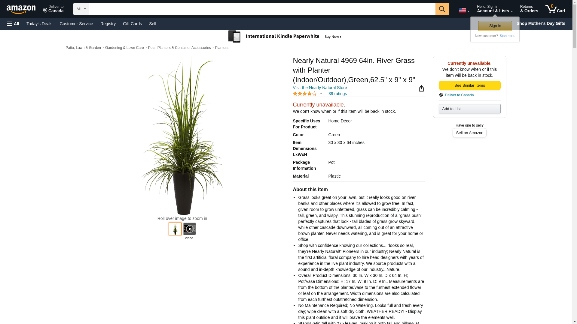This screenshot has height=324, width=577.
Task: Visit the Nearly Natural Store link
Action: pos(320,88)
